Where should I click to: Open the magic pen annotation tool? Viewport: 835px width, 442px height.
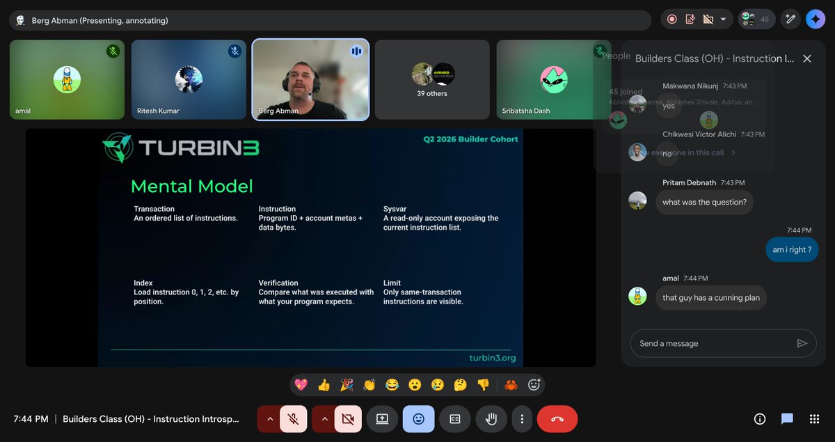[790, 19]
